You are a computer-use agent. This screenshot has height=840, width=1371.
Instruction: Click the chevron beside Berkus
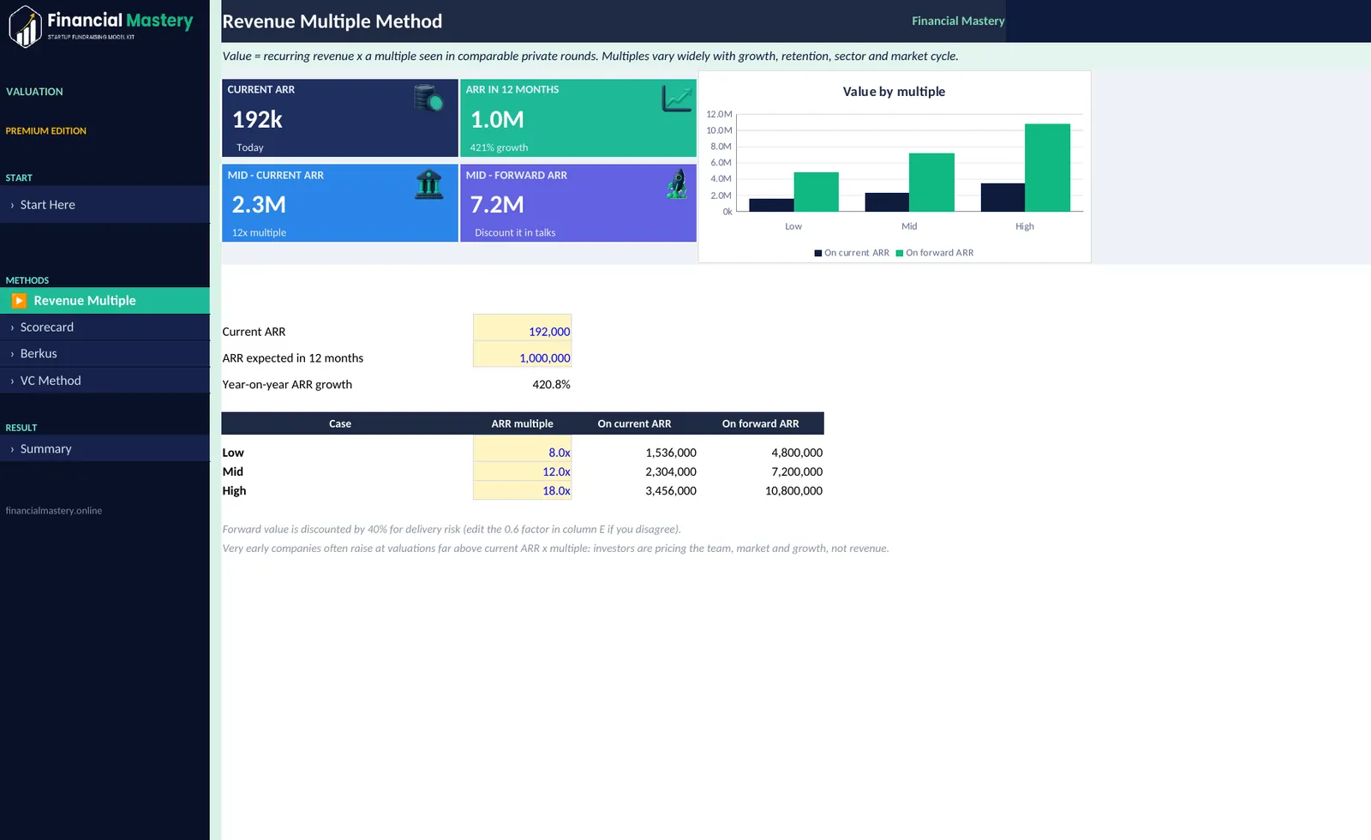(x=12, y=355)
